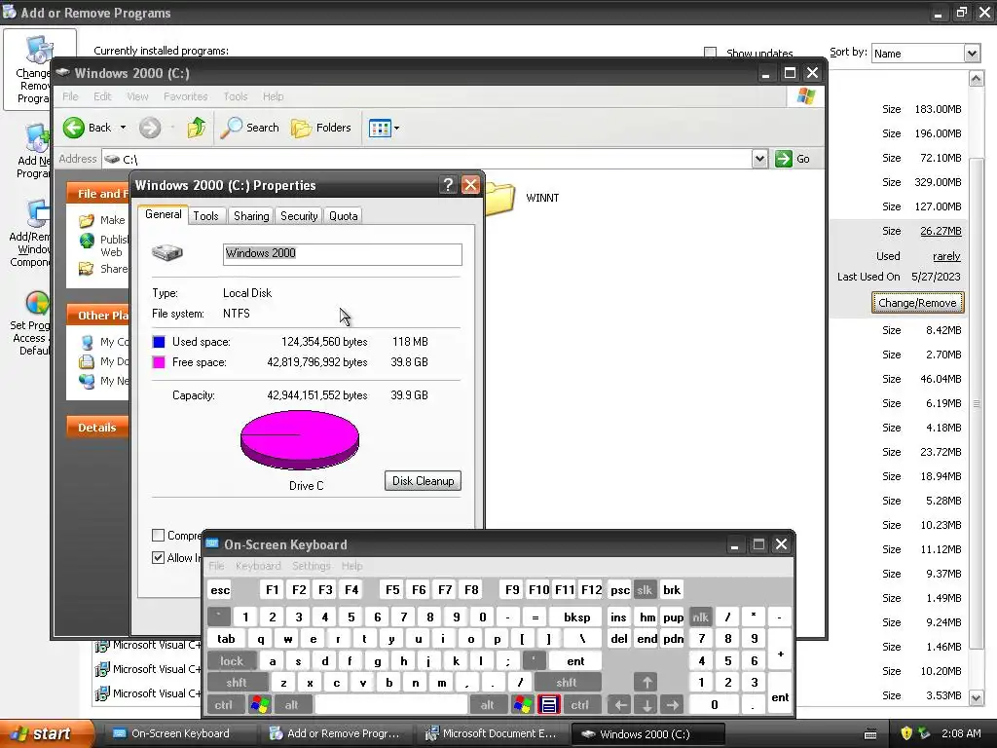
Task: Click the left arrow key on On-Screen Keyboard
Action: pyautogui.click(x=620, y=705)
